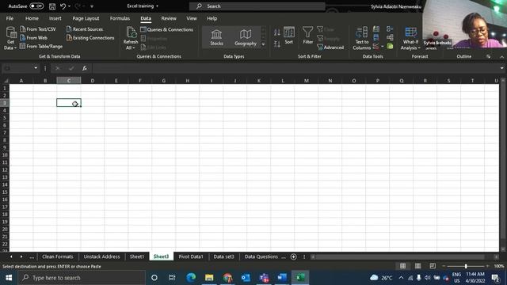Expand the formula bar chevron
Screen dimensions: 507x285
[x=501, y=68]
